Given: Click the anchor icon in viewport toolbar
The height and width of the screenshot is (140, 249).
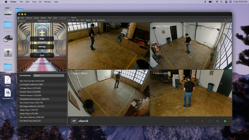Looking at the screenshot, I should click(x=65, y=18).
